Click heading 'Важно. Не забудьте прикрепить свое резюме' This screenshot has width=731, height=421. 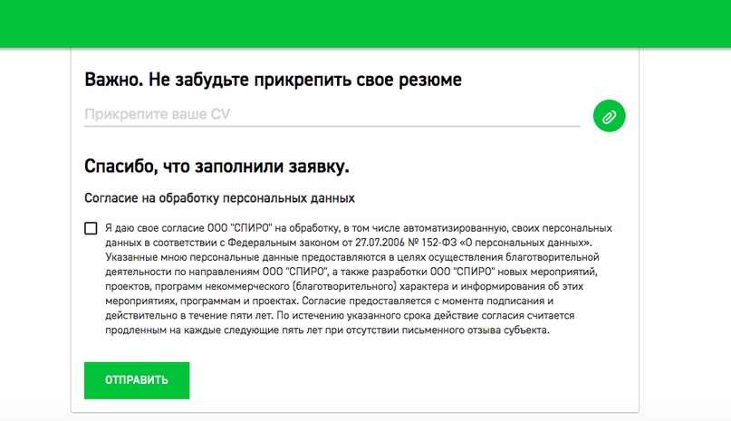pyautogui.click(x=273, y=80)
